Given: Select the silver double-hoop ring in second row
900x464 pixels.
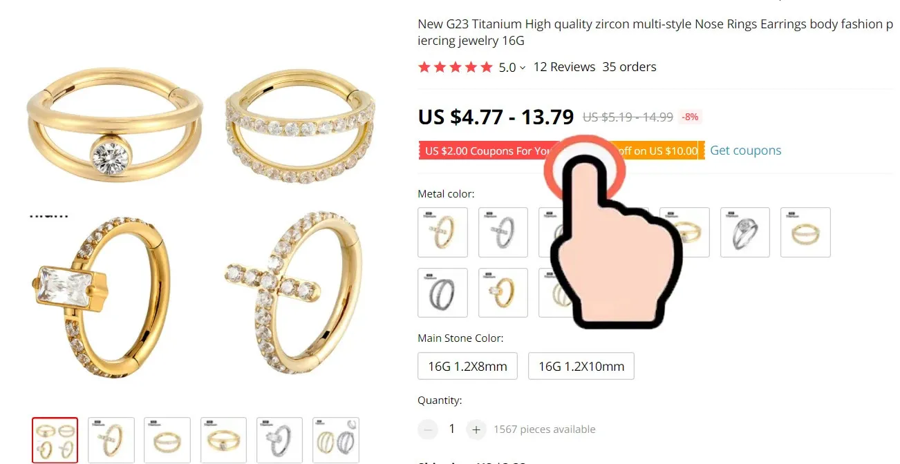Looking at the screenshot, I should point(443,293).
